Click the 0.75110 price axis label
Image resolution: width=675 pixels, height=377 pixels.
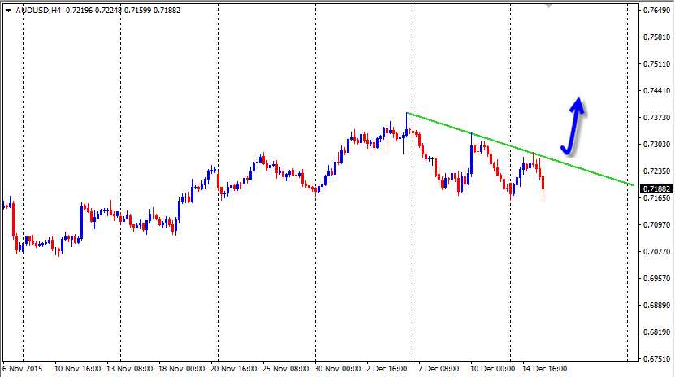pyautogui.click(x=656, y=63)
